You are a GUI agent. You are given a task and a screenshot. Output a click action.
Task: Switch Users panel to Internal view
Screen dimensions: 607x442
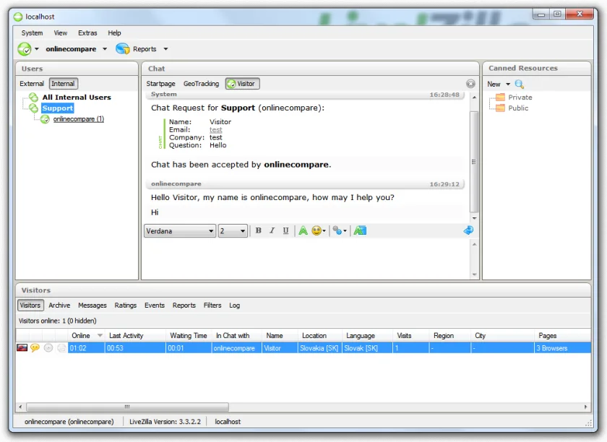(63, 84)
